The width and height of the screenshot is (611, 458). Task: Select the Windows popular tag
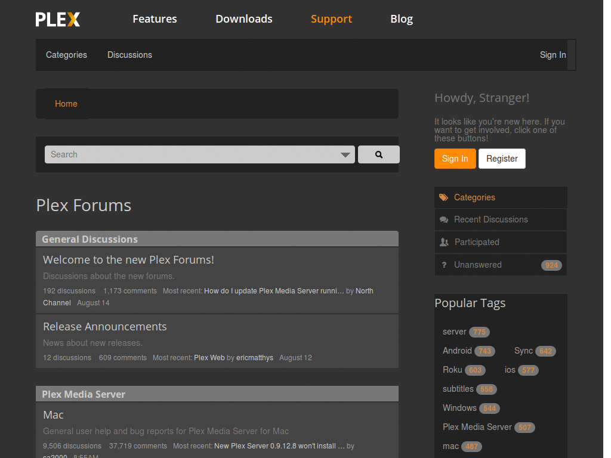[459, 408]
